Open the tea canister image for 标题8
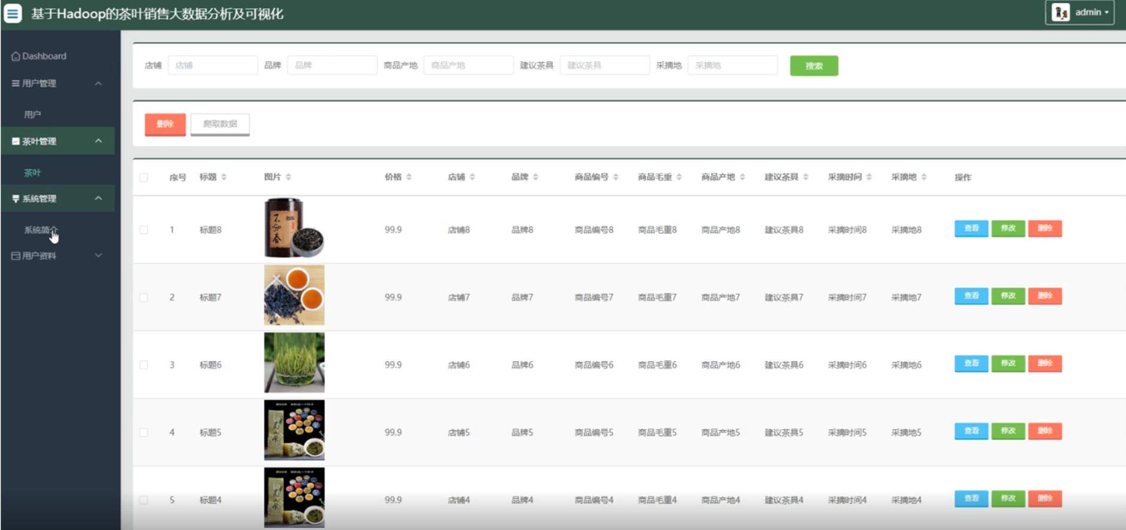 (x=294, y=228)
